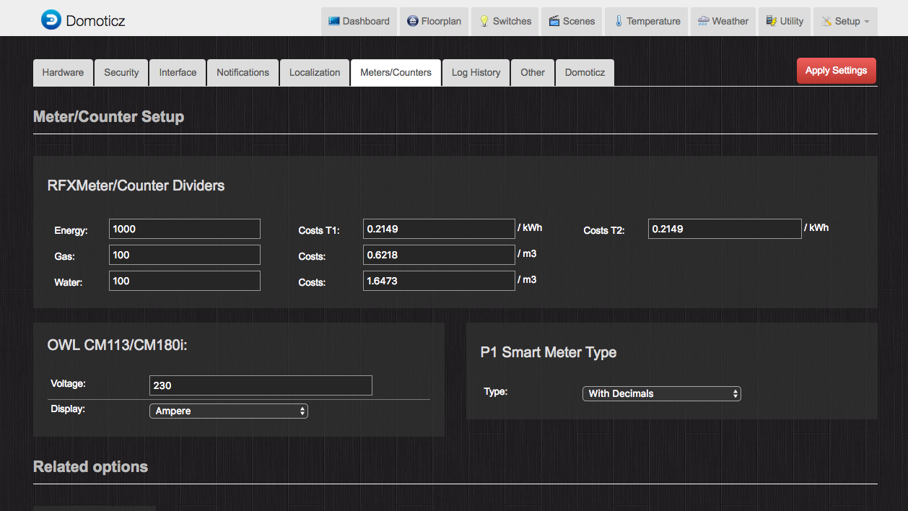Click the Utility icon
This screenshot has width=908, height=511.
[772, 21]
